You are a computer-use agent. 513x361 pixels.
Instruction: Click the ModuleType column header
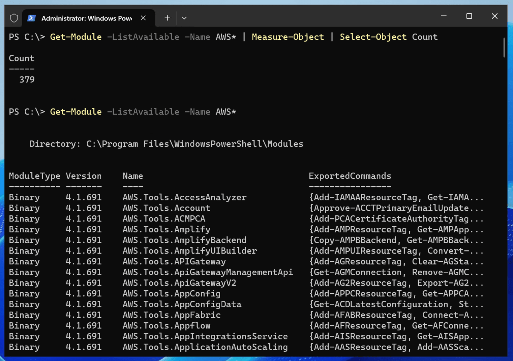point(35,176)
